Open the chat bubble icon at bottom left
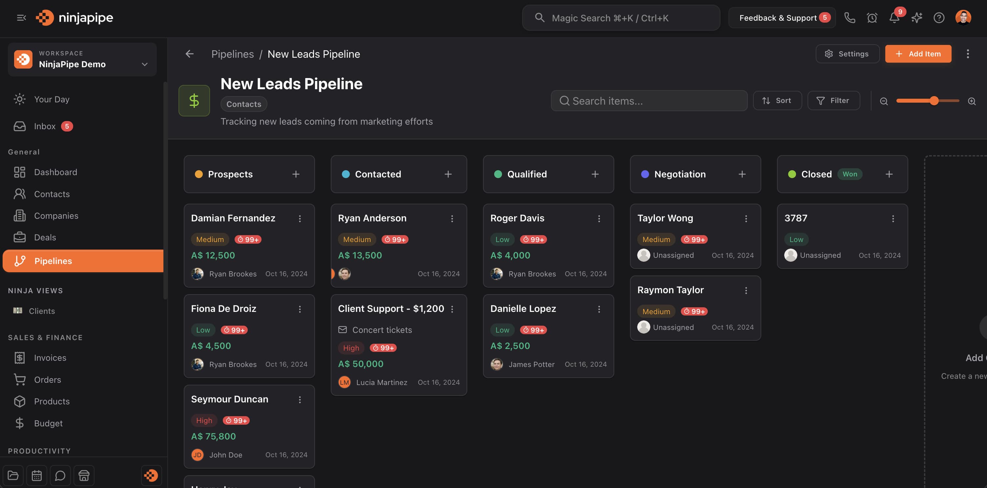This screenshot has width=987, height=488. click(x=60, y=475)
